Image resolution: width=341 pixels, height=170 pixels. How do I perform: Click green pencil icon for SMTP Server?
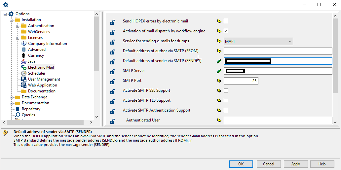219,71
